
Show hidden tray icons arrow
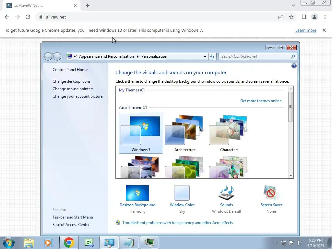[x=276, y=243]
